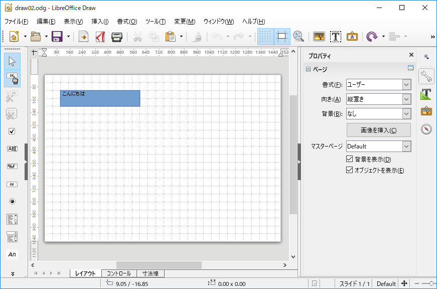The image size is (437, 289).
Task: Show more toolbar items chevron
Action: (432, 37)
